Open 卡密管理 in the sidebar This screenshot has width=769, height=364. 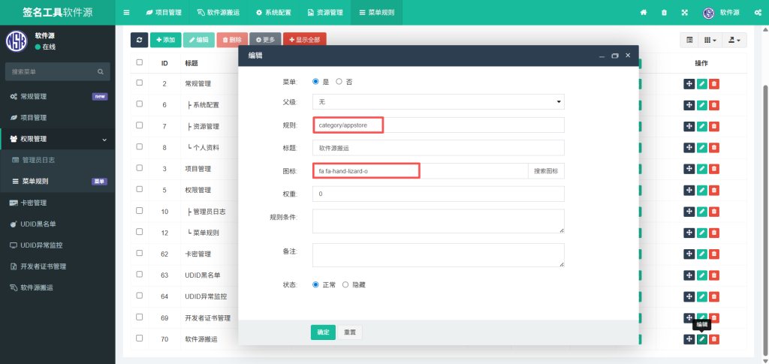pyautogui.click(x=33, y=203)
